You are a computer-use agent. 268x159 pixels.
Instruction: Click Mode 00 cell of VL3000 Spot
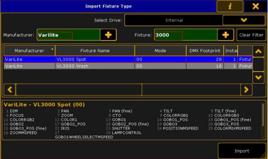point(160,59)
